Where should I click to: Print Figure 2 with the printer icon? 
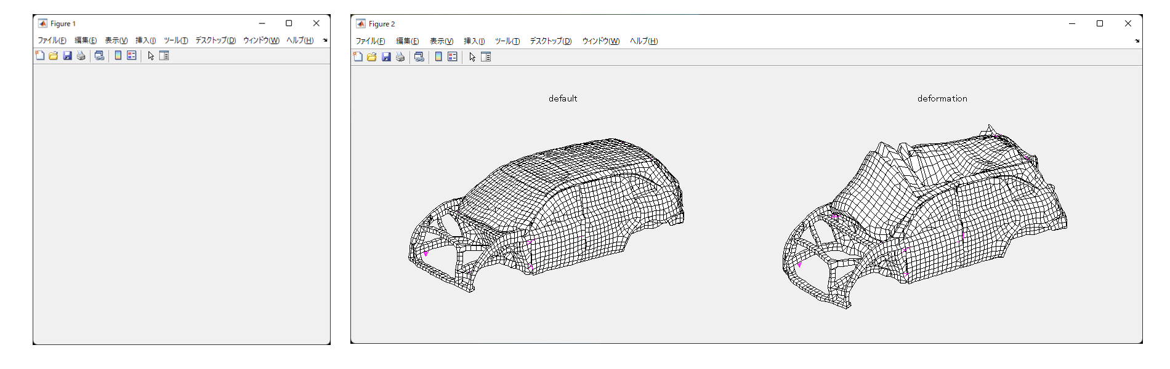click(400, 57)
